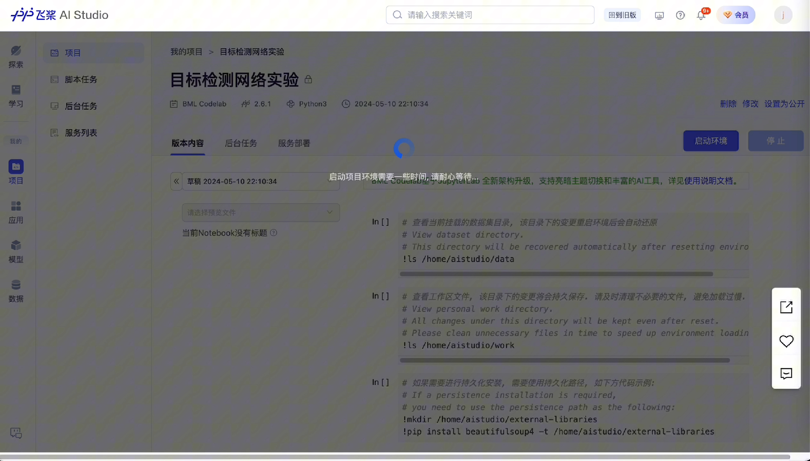
Task: Click the '2.6.1' framework version label
Action: pyautogui.click(x=262, y=104)
